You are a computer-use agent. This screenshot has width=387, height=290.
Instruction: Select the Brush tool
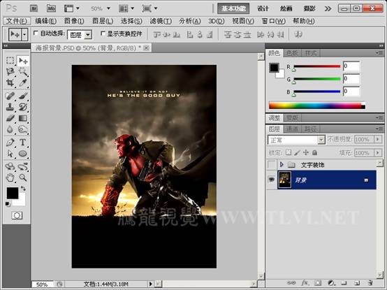tap(23, 96)
